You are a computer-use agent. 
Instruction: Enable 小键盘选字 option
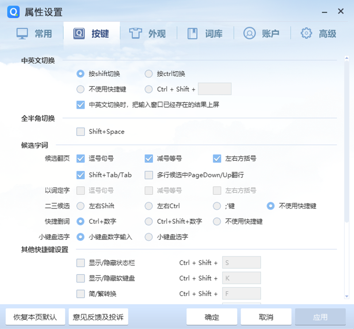(x=149, y=237)
